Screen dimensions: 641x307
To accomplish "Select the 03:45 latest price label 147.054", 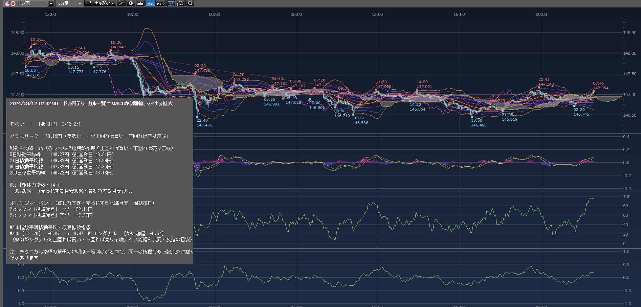I will click(600, 88).
